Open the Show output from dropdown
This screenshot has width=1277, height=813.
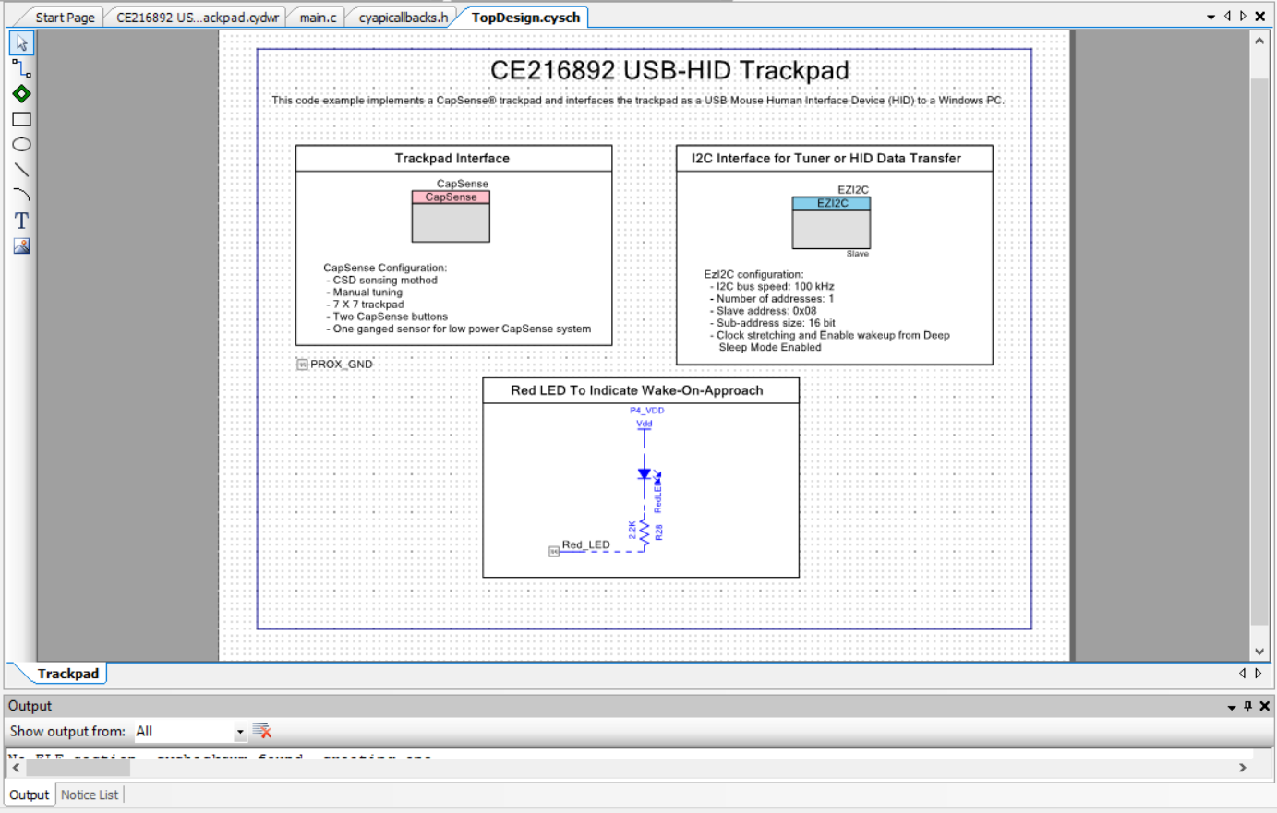point(239,729)
